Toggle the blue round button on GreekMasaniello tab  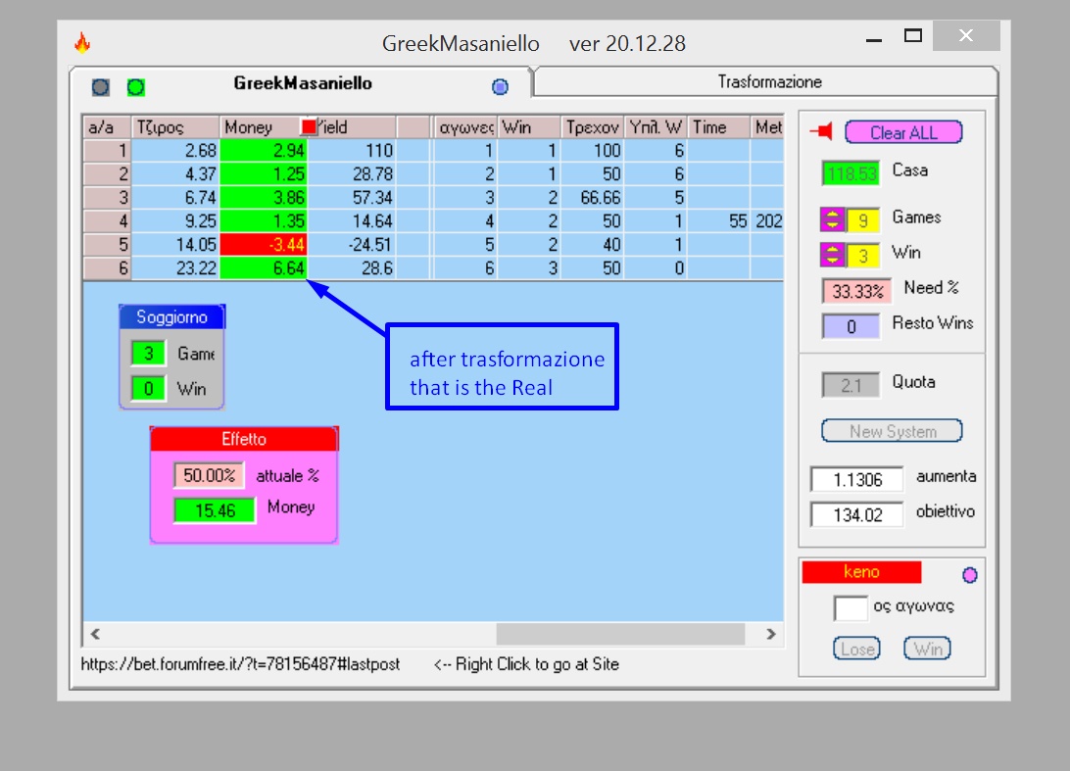(500, 86)
